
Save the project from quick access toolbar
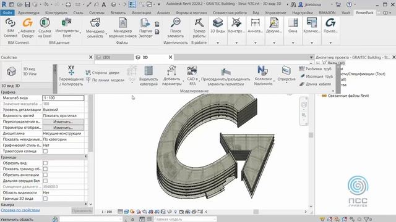[x=27, y=4]
